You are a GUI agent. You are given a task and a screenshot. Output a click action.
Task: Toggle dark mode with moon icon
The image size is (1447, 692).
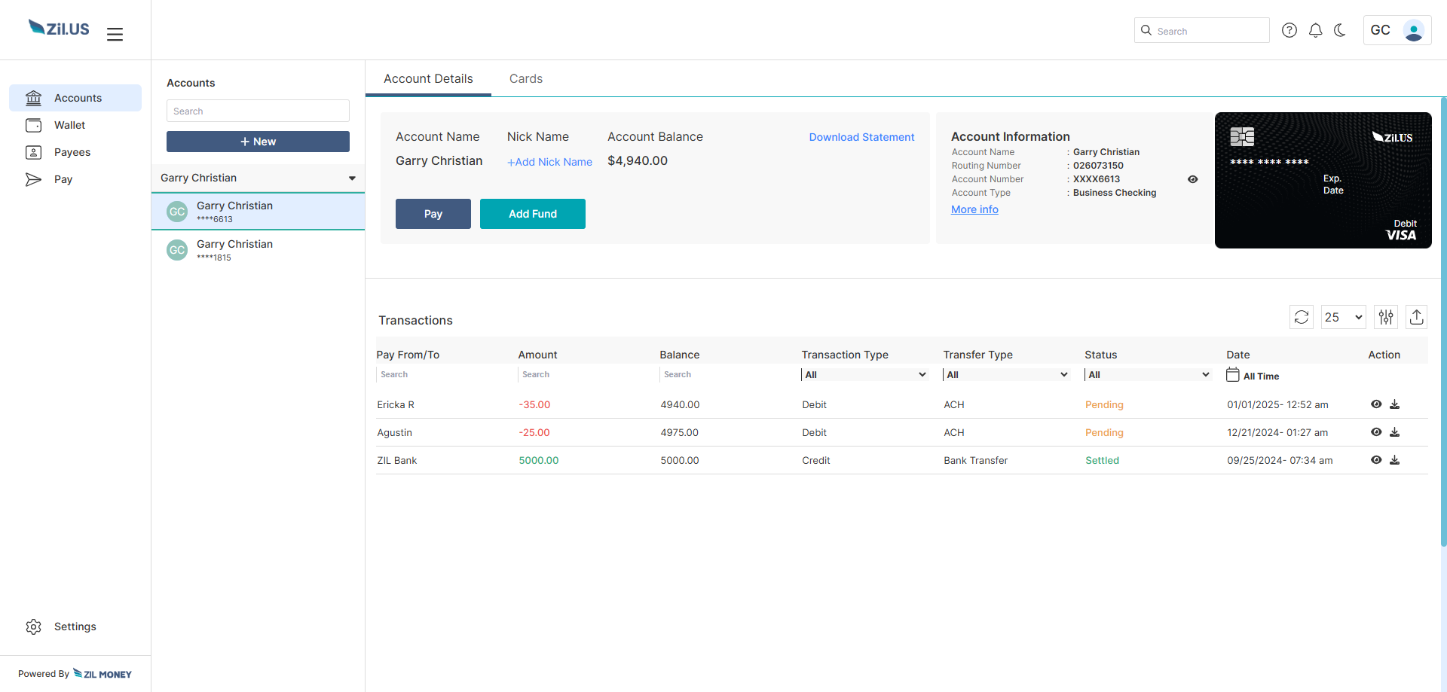coord(1340,30)
